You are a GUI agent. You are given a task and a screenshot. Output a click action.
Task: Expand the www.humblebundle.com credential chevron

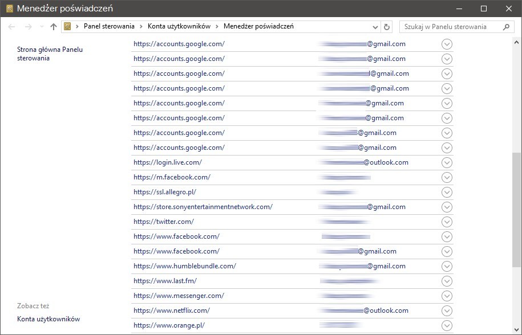point(447,266)
